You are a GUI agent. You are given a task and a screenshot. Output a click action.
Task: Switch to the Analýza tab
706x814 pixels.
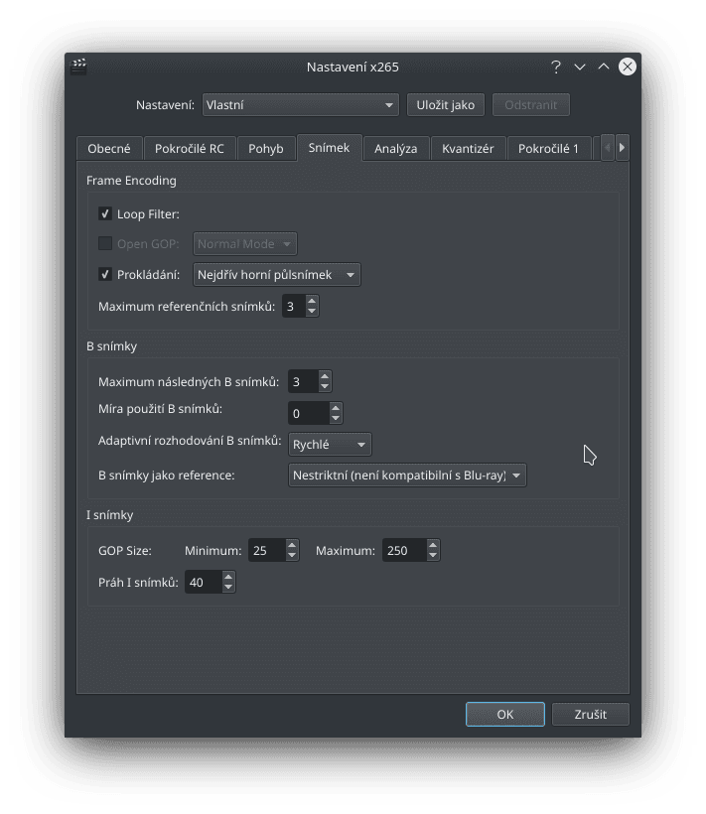(x=395, y=147)
